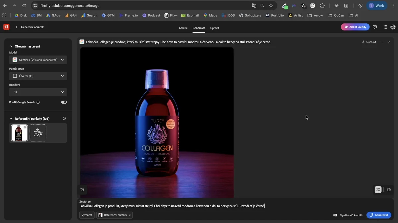This screenshot has height=223, width=398.
Task: Remove the Referenční obrázek chip from prompt
Action: [x=130, y=215]
